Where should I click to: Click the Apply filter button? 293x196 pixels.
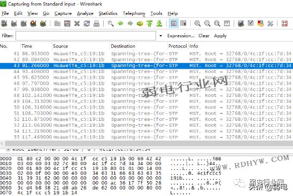(220, 36)
